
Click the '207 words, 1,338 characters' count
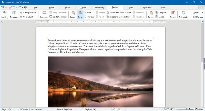point(31,109)
